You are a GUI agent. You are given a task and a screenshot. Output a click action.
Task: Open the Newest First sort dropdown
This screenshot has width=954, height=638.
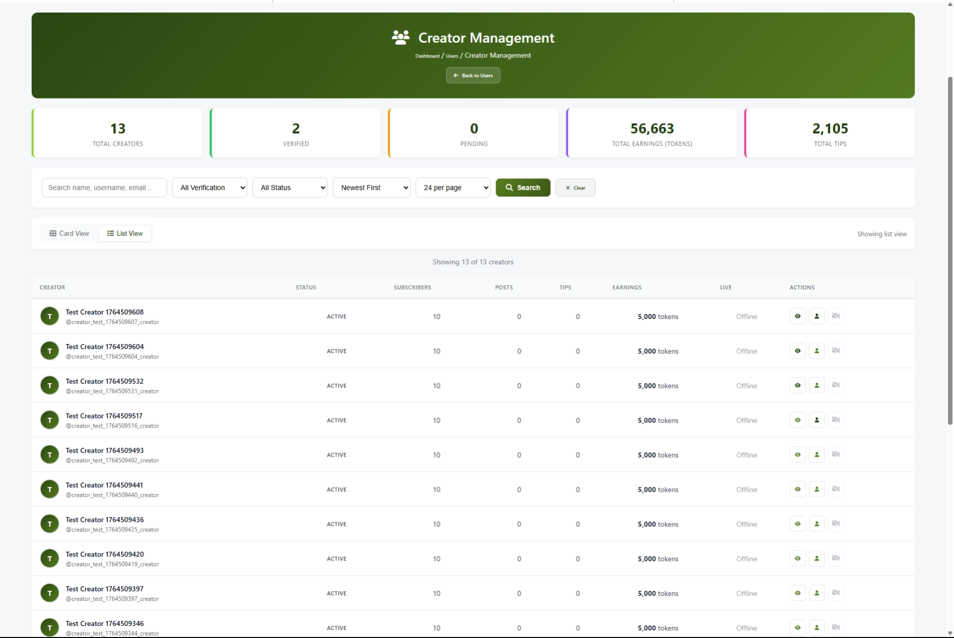[371, 188]
